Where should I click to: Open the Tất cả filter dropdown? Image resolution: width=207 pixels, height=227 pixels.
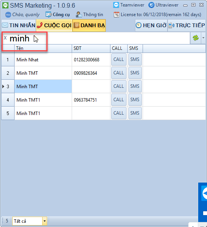30,221
